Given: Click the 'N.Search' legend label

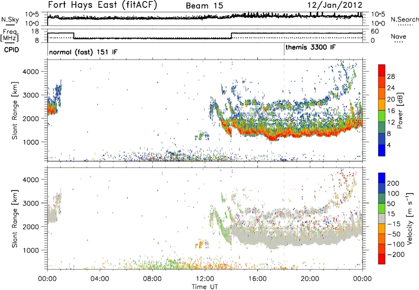Looking at the screenshot, I should tap(404, 19).
